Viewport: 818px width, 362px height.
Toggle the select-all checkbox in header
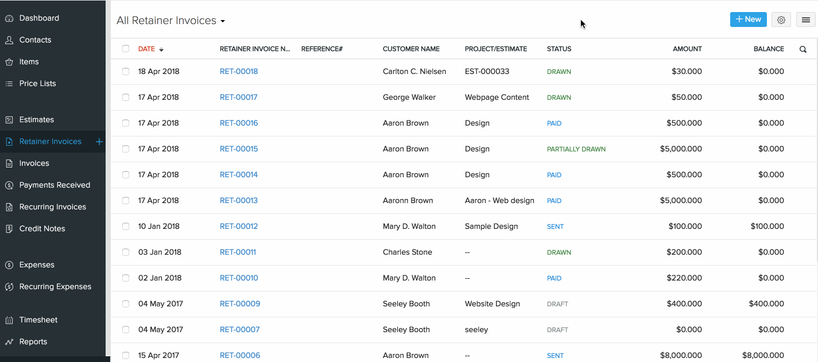coord(126,49)
